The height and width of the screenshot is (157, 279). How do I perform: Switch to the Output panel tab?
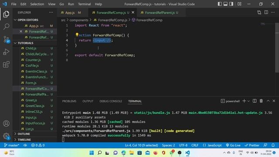pyautogui.click(x=88, y=101)
